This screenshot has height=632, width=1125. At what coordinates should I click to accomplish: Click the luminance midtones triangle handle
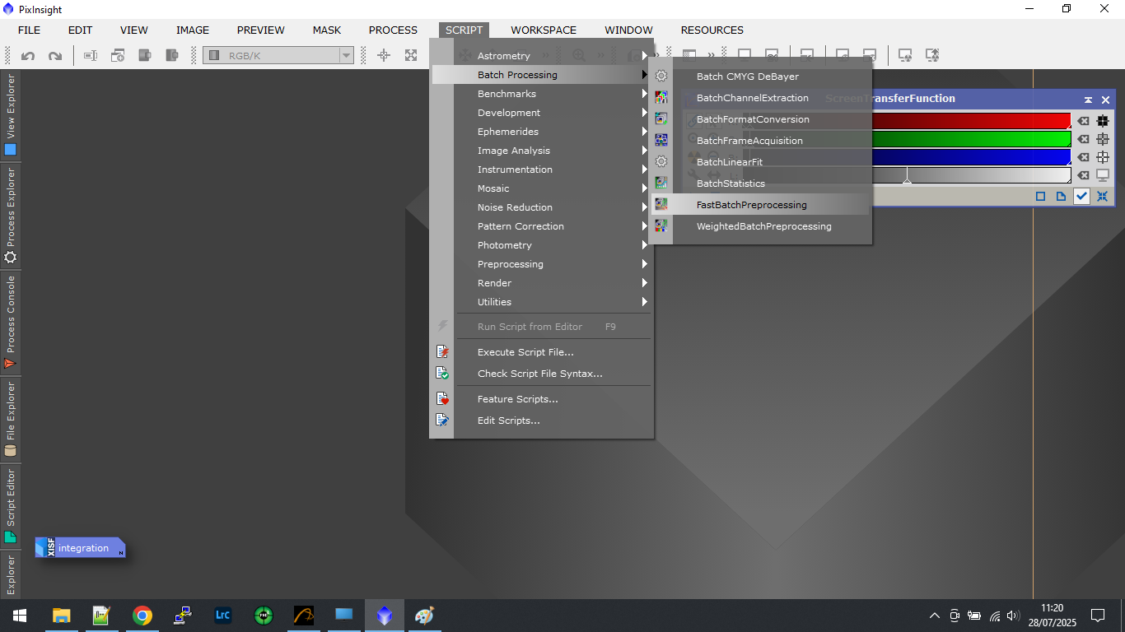(907, 179)
